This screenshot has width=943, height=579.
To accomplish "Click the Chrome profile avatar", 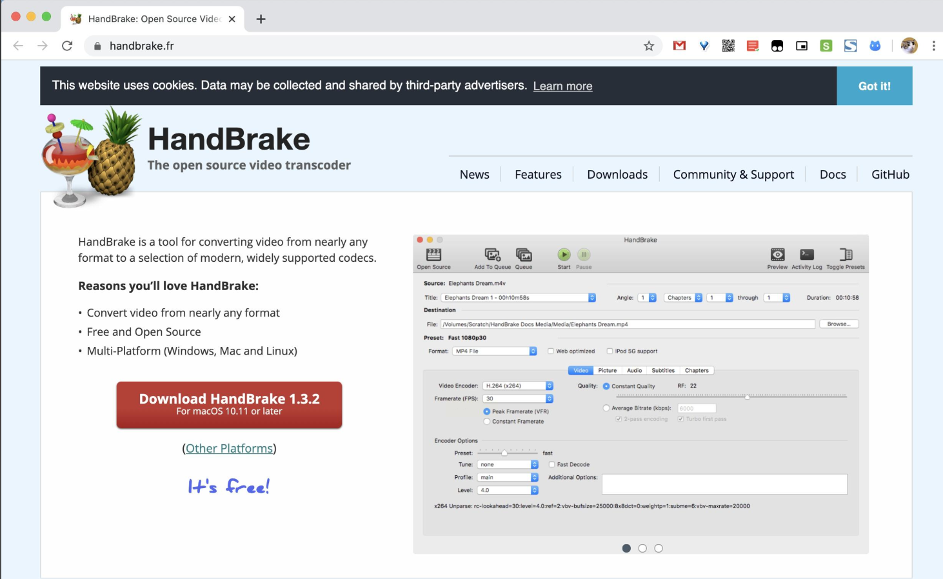I will (909, 46).
